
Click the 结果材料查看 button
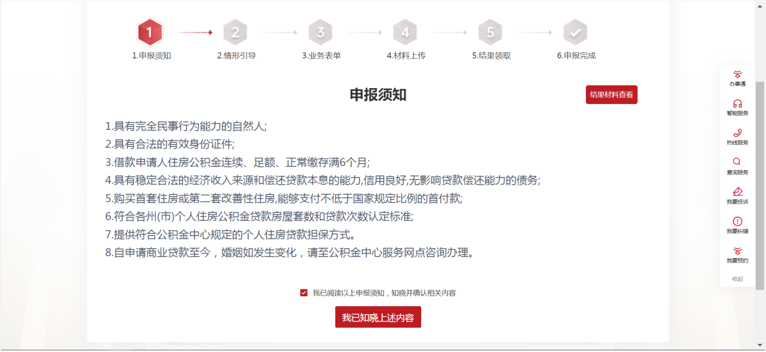pos(611,95)
